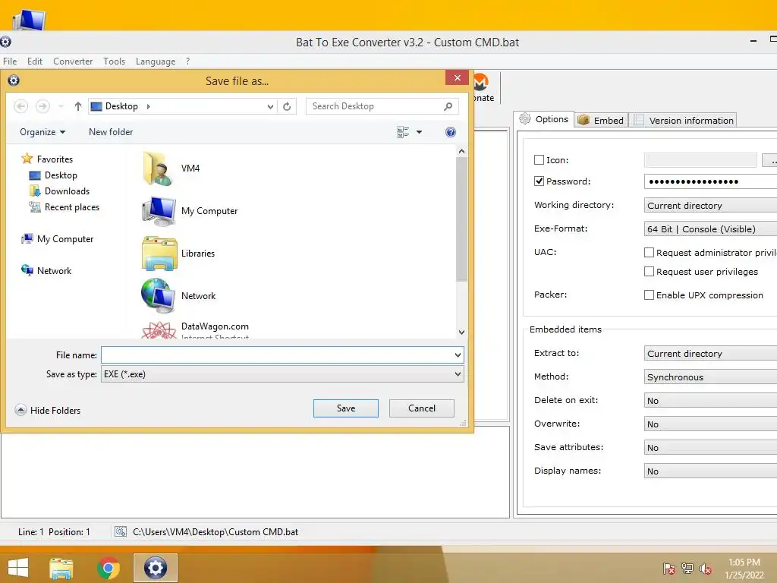Click the search magnifier icon
This screenshot has height=583, width=777.
[448, 106]
